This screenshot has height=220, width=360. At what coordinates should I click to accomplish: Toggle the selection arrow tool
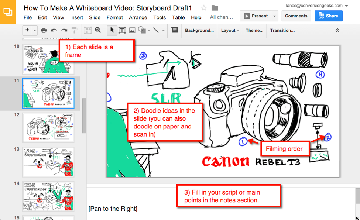point(112,30)
